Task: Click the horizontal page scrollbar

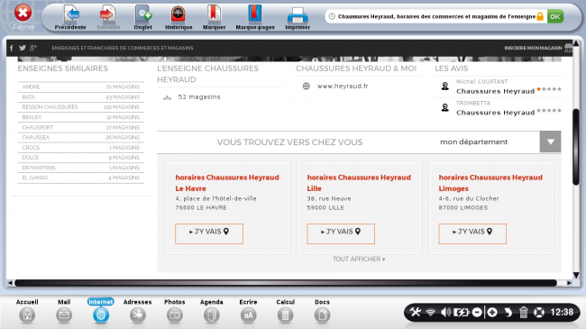Action: pos(286,283)
